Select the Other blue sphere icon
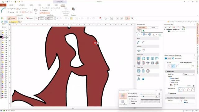 coord(143,79)
